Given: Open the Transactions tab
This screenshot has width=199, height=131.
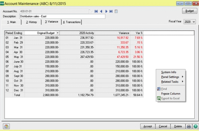Looking at the screenshot, I should (72, 22).
